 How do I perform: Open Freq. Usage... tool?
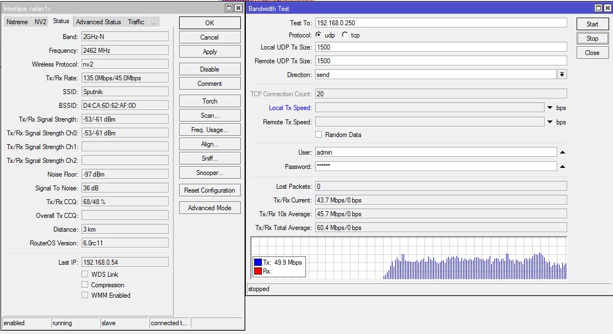pos(209,130)
